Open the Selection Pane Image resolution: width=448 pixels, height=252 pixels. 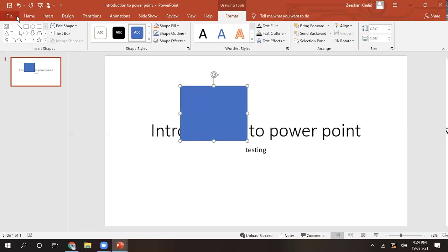click(x=310, y=41)
